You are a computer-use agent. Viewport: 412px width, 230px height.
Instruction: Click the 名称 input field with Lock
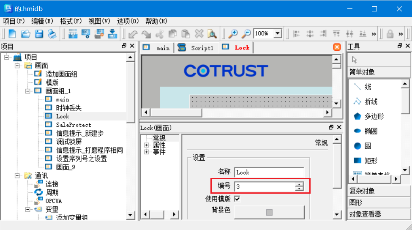pyautogui.click(x=269, y=172)
